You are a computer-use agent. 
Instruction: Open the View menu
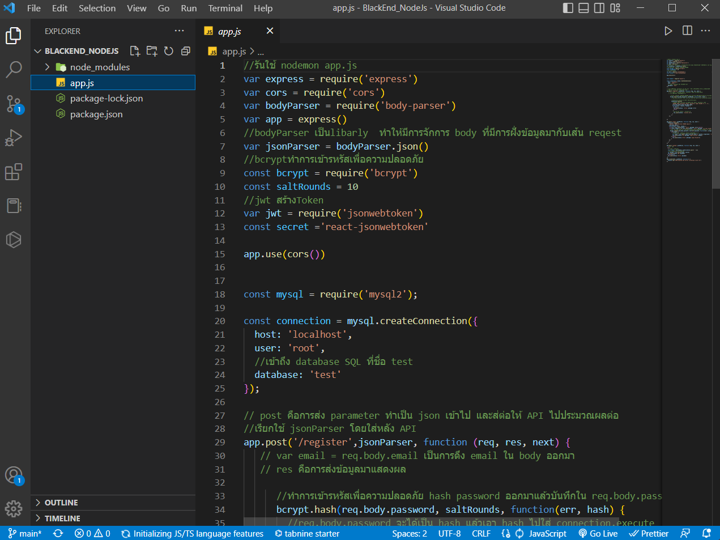137,8
